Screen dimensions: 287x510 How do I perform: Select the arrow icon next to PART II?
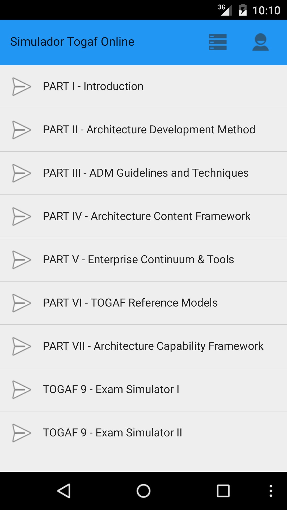point(22,130)
